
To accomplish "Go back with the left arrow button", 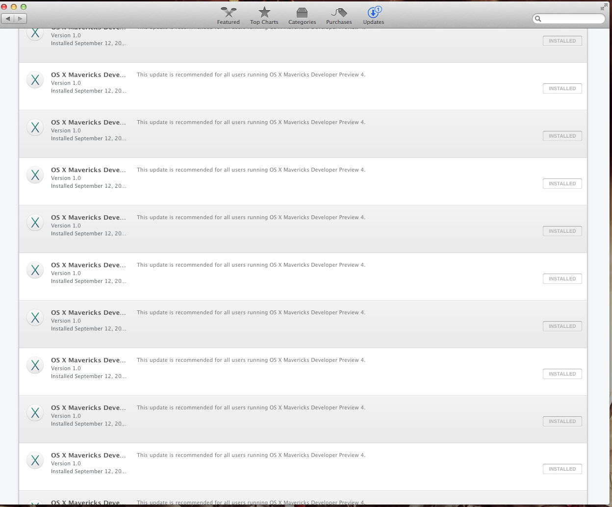I will (8, 19).
